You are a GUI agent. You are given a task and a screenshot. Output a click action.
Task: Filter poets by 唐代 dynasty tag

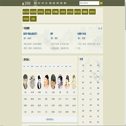45,66
